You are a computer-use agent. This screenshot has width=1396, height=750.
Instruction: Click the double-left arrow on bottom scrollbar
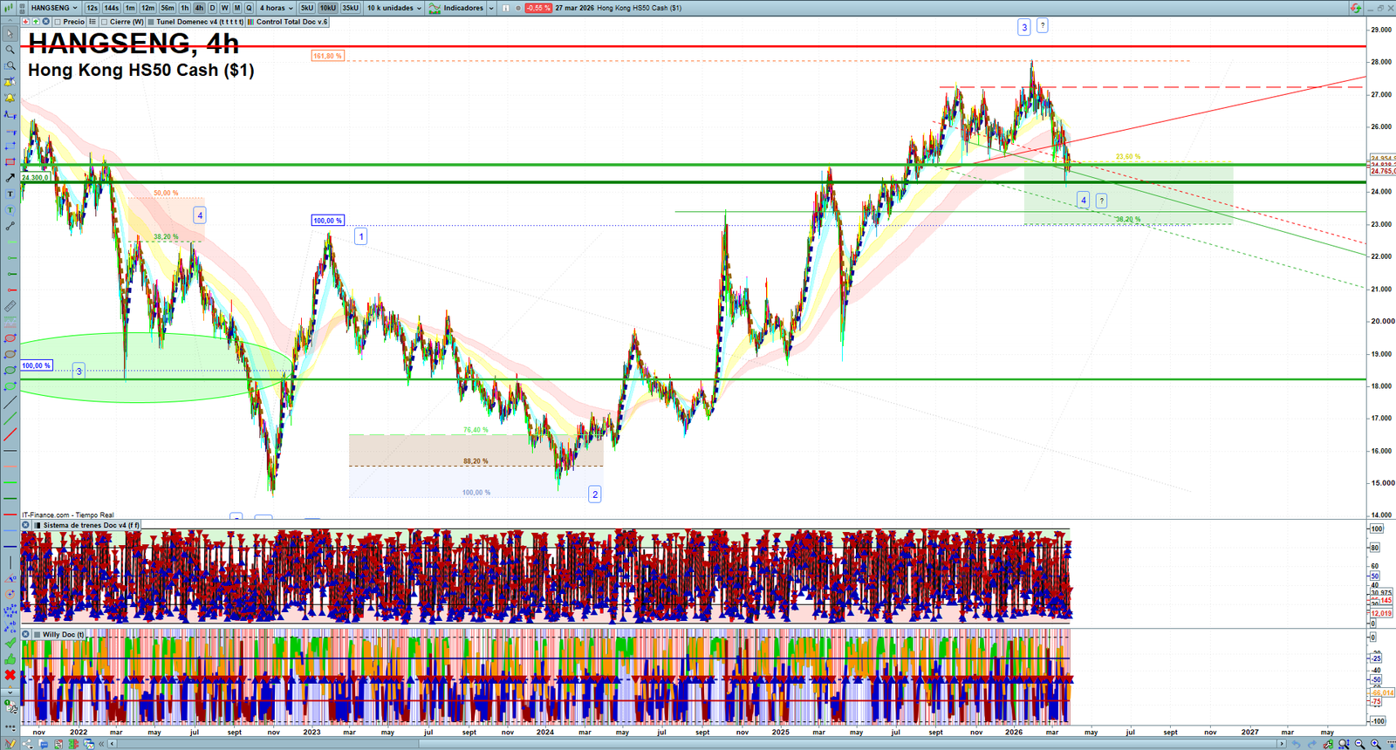pyautogui.click(x=102, y=744)
